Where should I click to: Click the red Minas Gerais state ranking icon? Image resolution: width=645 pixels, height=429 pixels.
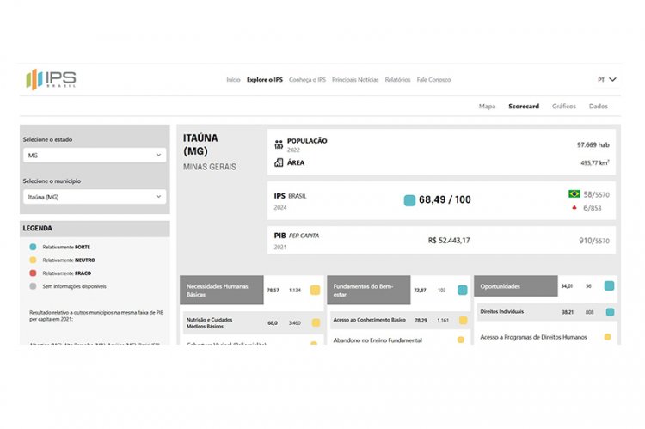coord(574,208)
